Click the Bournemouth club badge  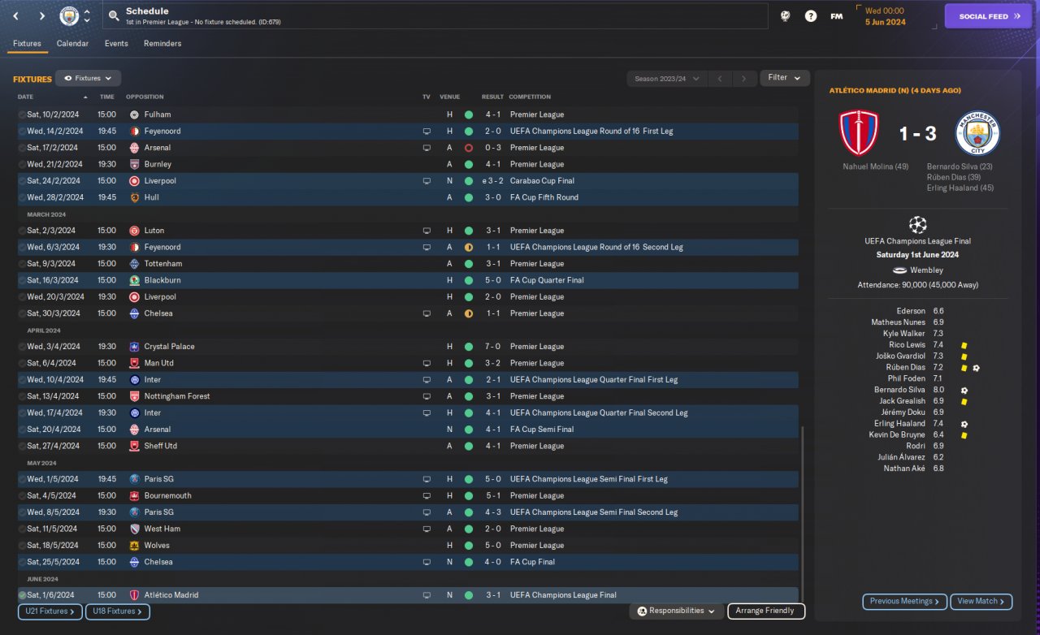pyautogui.click(x=134, y=495)
